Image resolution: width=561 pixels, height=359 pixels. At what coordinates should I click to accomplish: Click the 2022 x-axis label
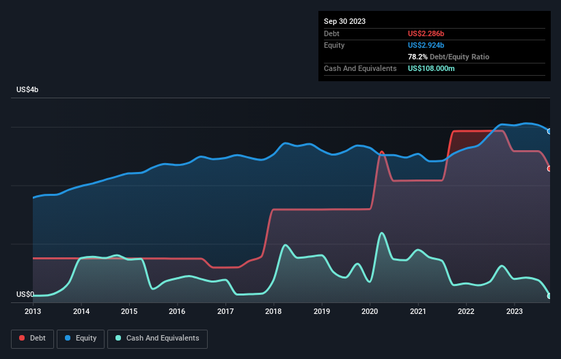coord(466,311)
